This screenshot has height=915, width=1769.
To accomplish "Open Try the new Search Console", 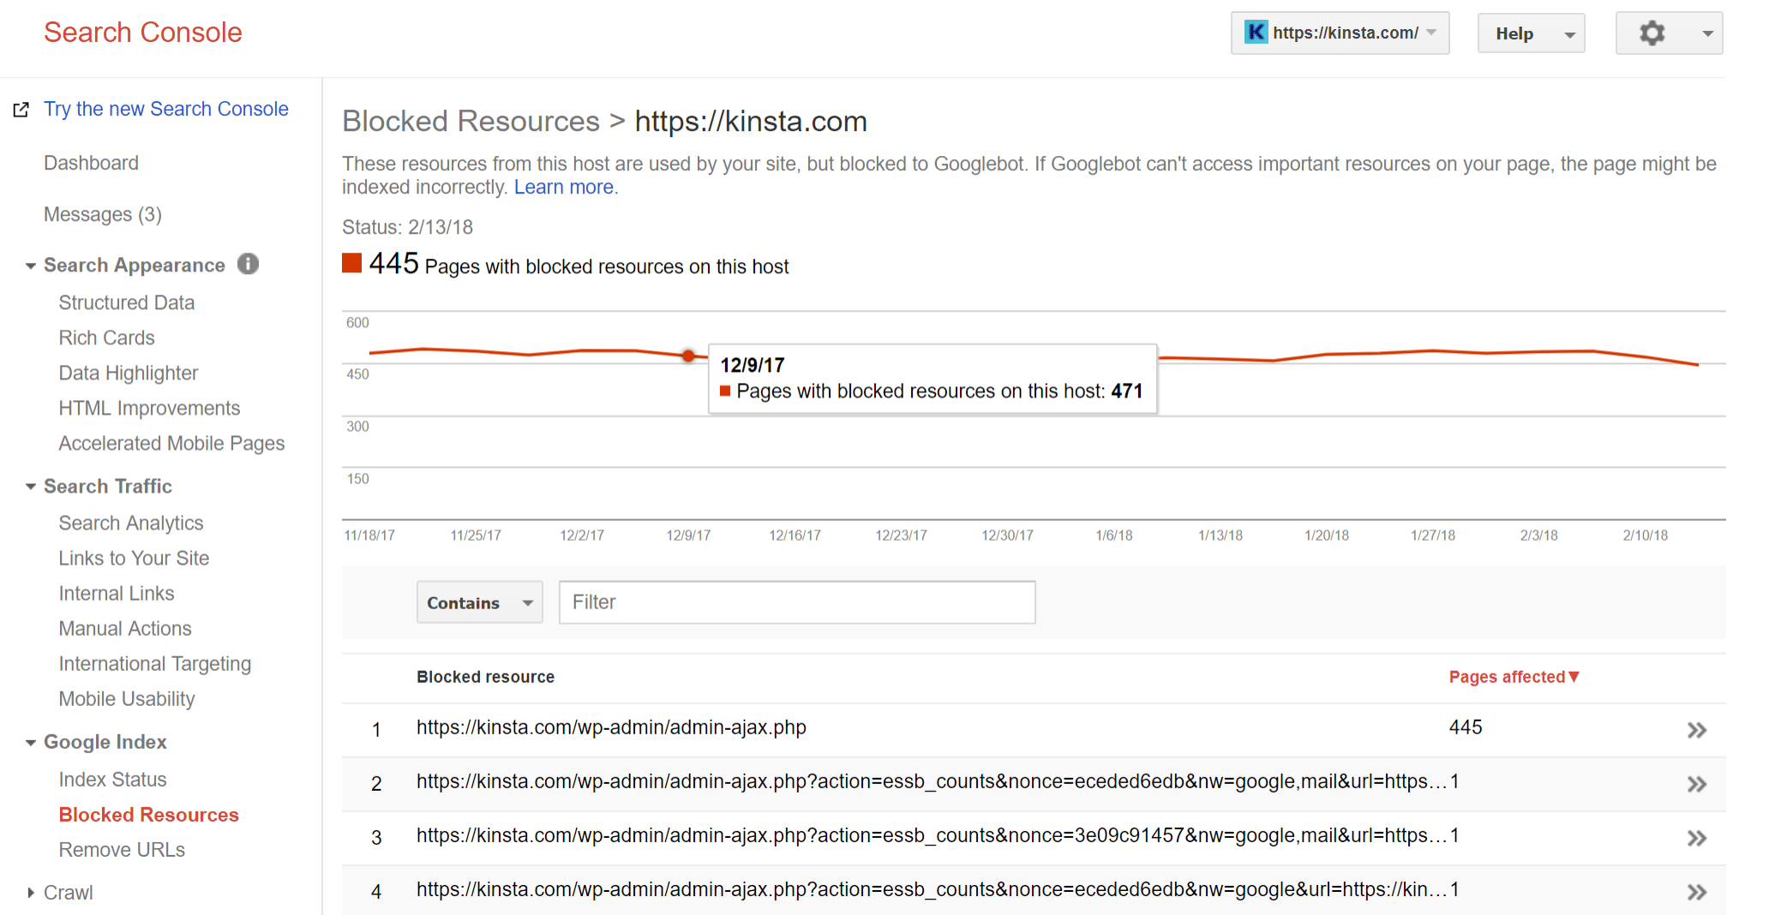I will coord(165,109).
